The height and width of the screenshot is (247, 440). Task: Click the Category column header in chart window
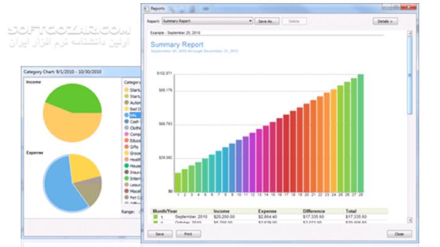(x=132, y=82)
